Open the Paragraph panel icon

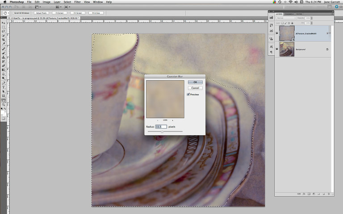pos(271,52)
